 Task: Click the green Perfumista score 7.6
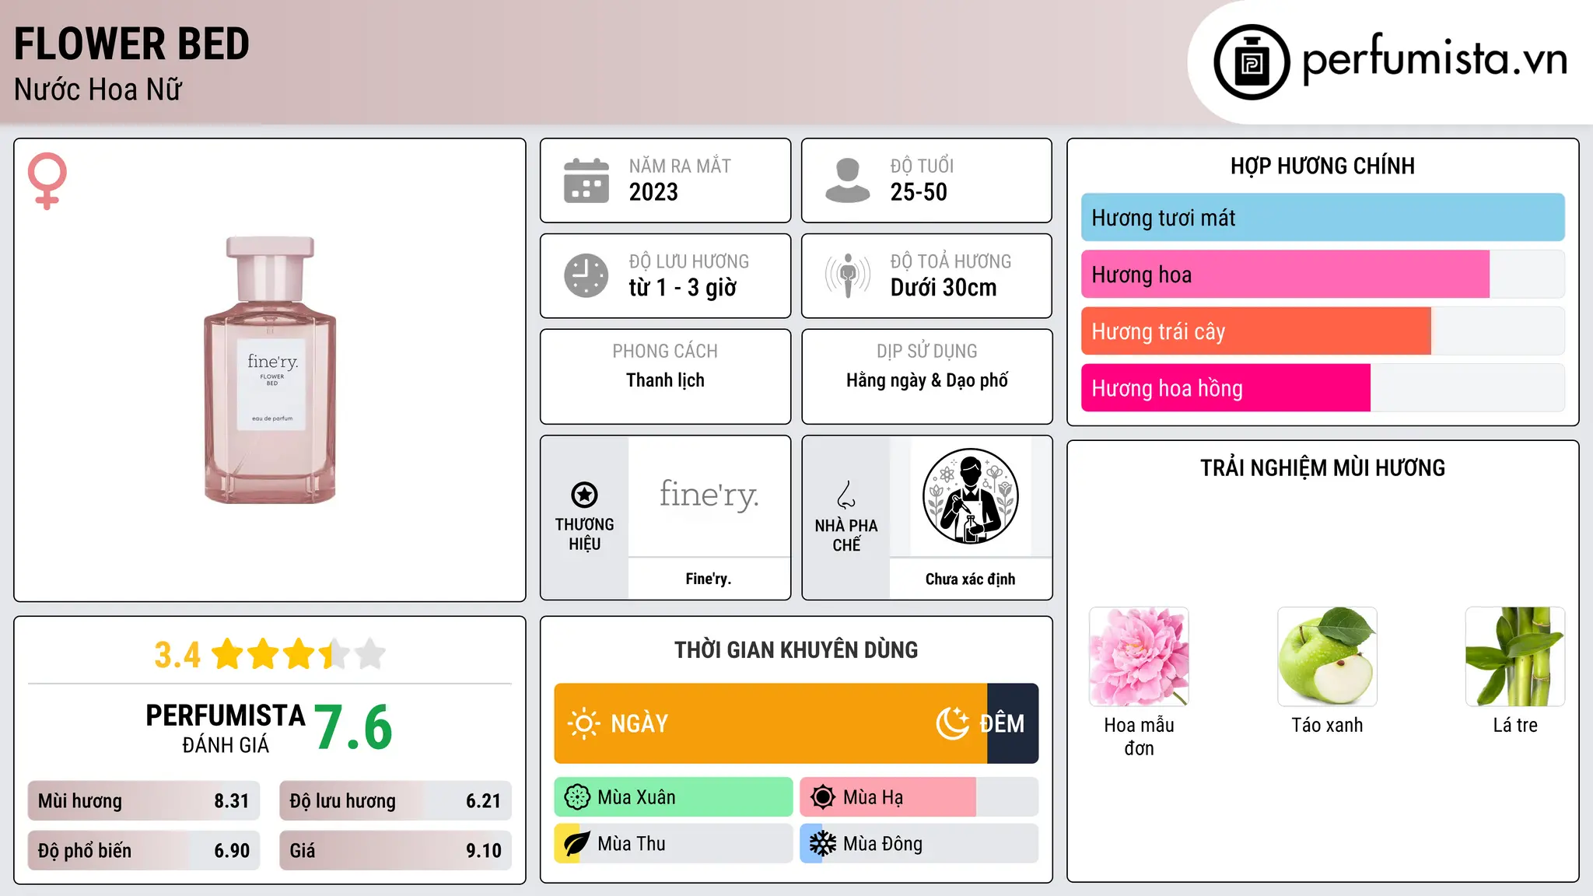point(354,727)
